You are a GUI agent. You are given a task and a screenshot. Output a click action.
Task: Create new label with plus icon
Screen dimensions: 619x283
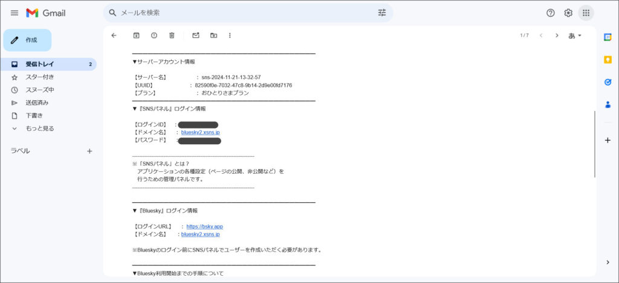(89, 151)
